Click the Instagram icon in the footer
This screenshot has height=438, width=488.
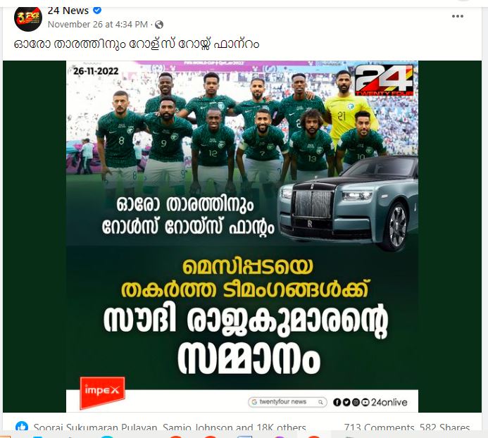356,402
